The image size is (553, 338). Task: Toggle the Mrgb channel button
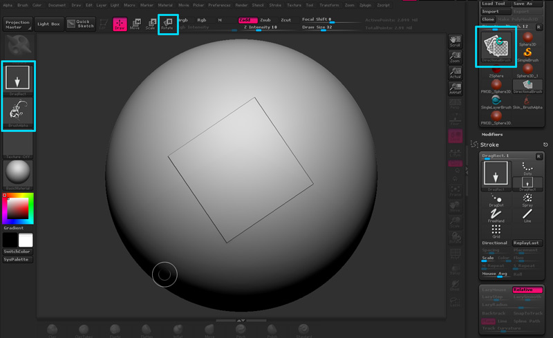(183, 20)
